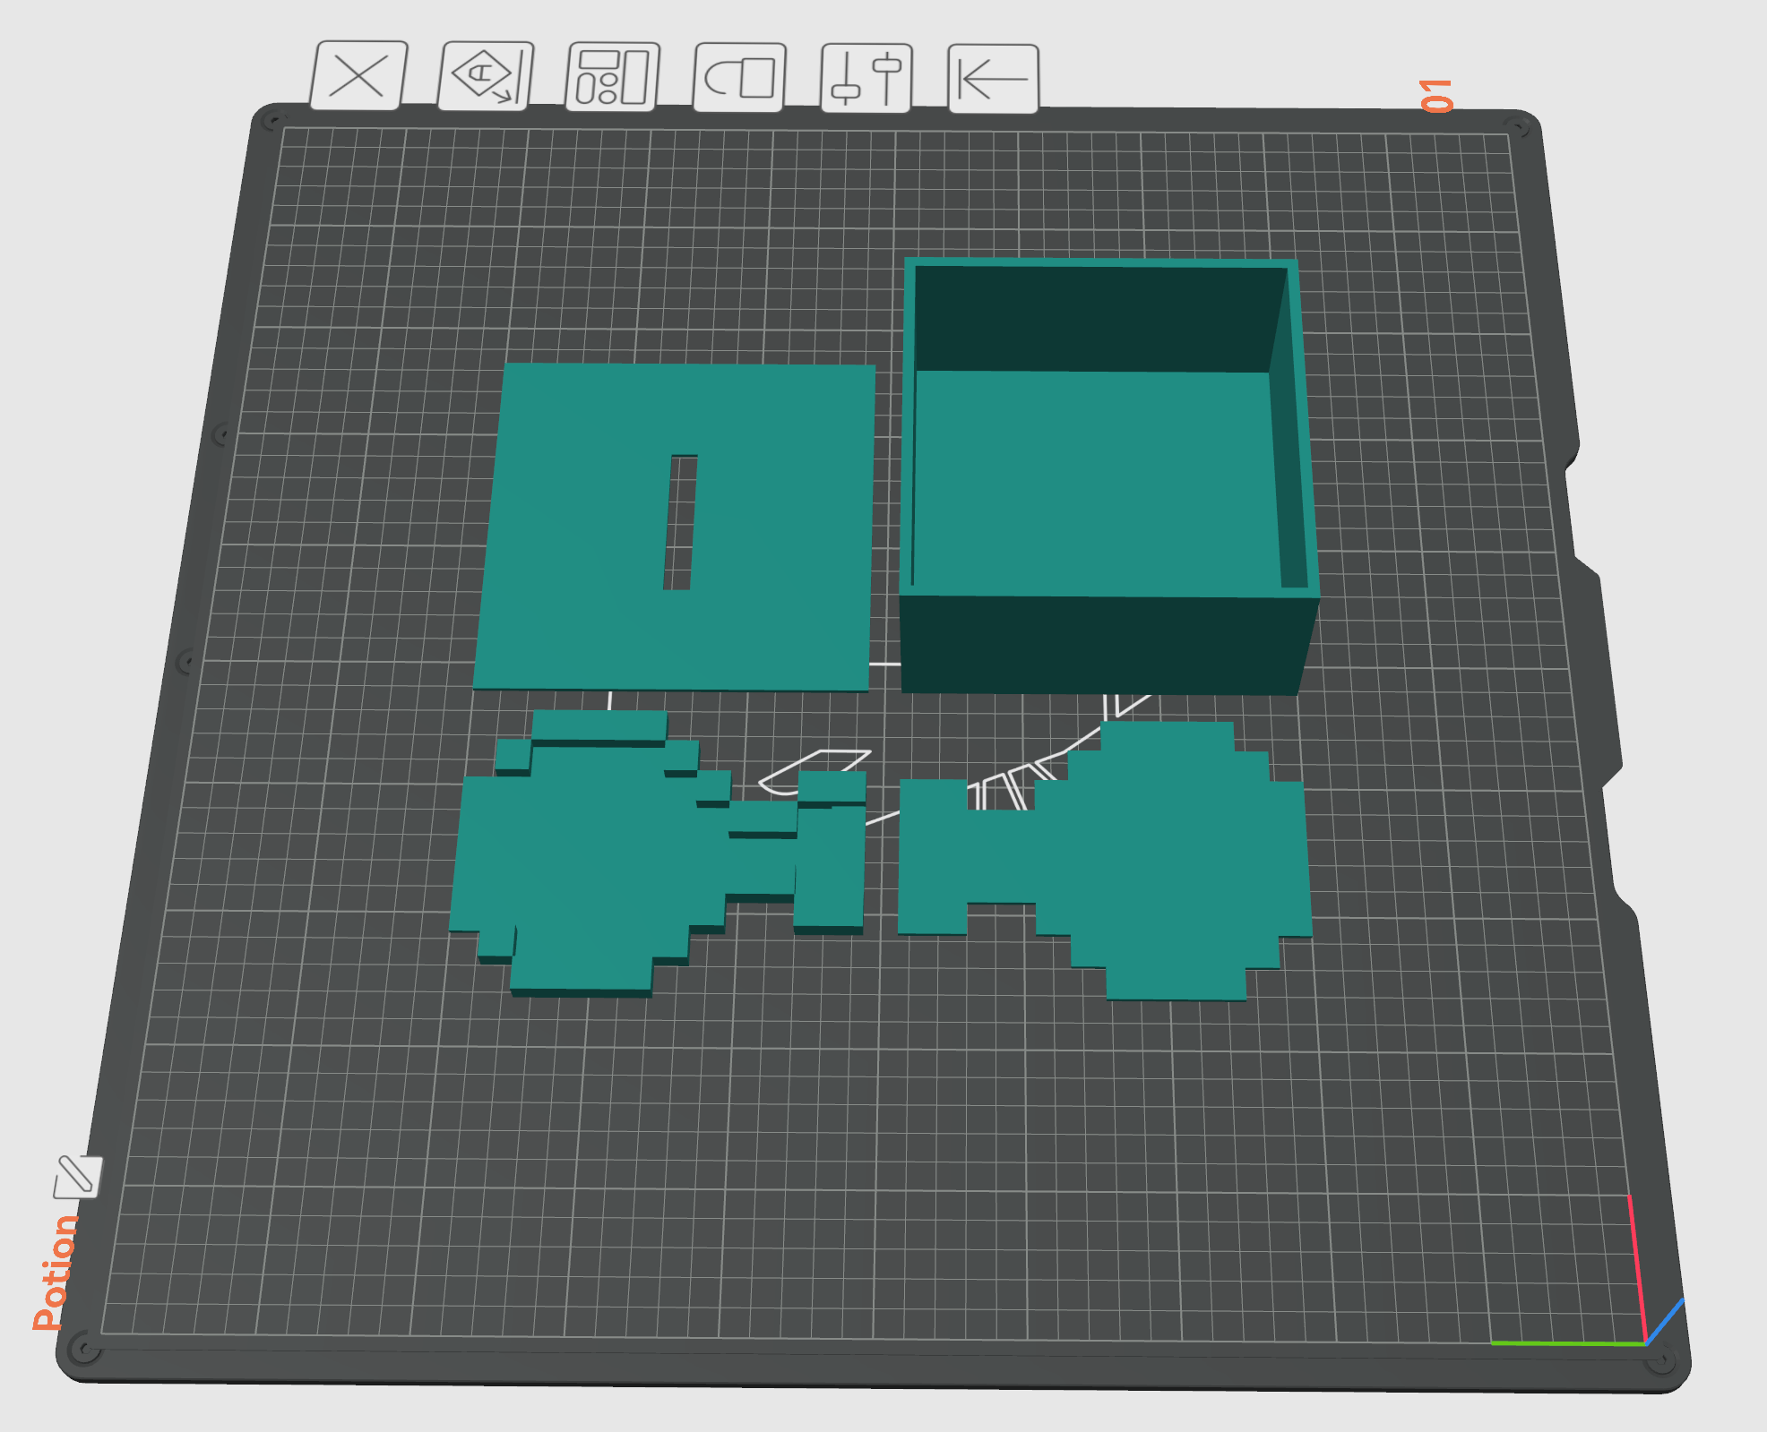Auto-orient objects on this plate

click(486, 76)
